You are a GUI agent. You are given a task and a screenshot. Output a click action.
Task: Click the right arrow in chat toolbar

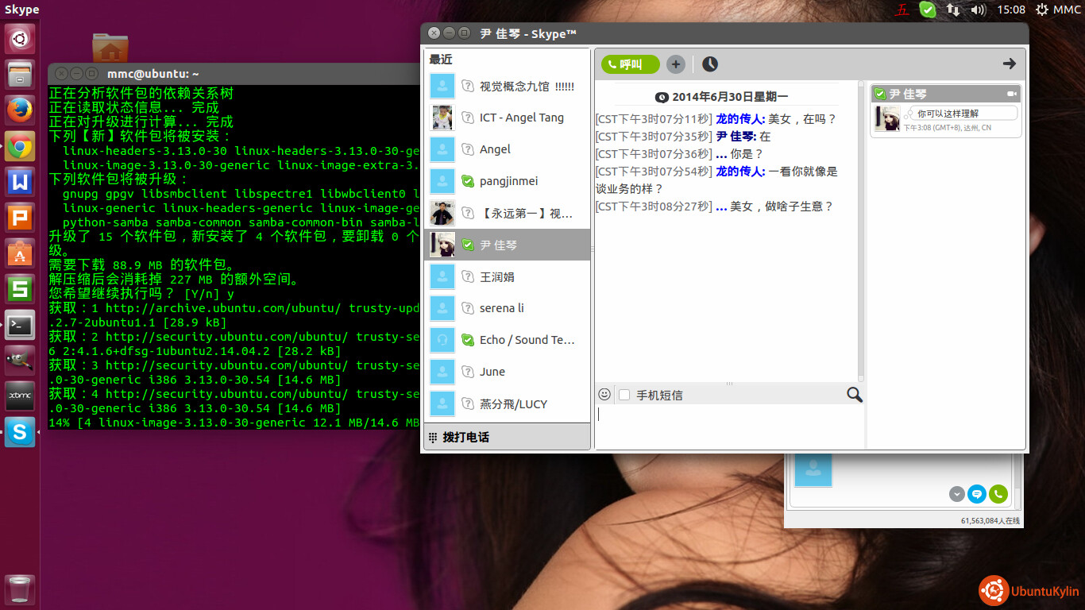click(1009, 64)
